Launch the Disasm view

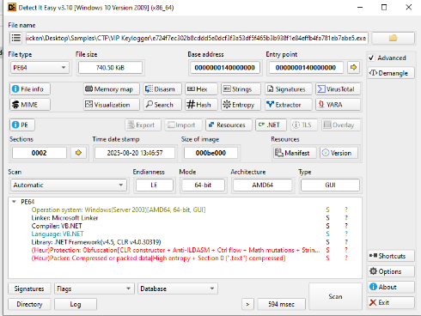pyautogui.click(x=162, y=89)
